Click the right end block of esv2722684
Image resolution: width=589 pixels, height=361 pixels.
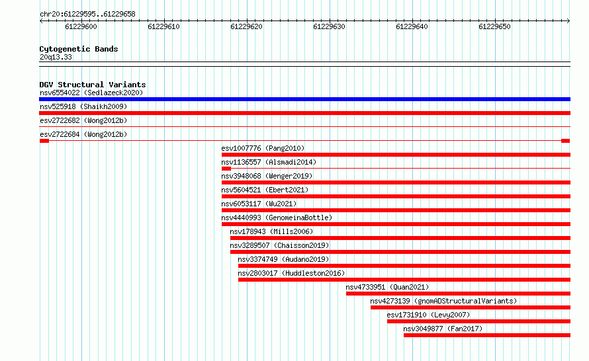pos(565,141)
